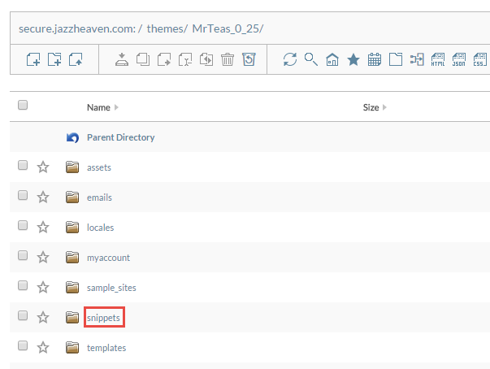Click the Download to disk icon
Image resolution: width=490 pixels, height=369 pixels.
pyautogui.click(x=122, y=59)
